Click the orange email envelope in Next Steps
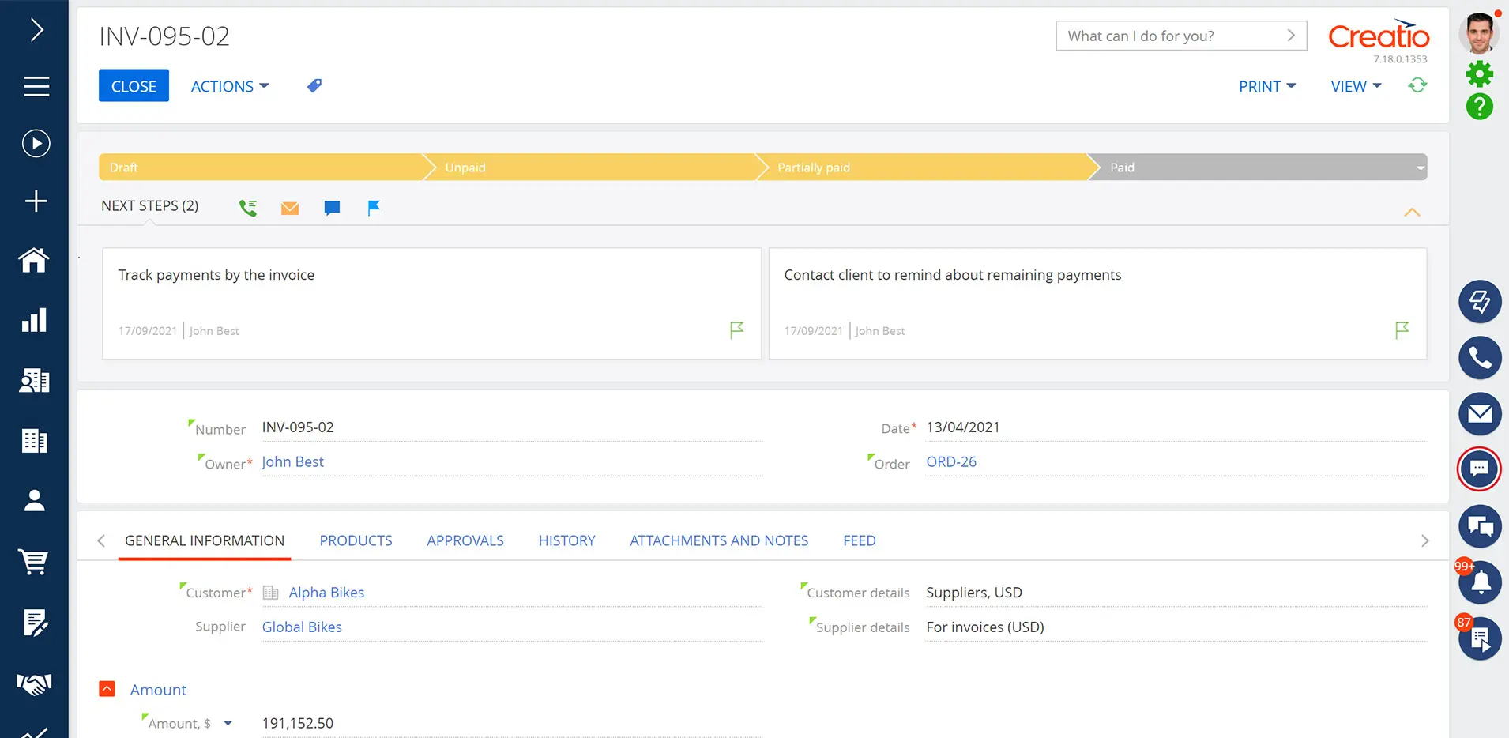 [x=290, y=208]
